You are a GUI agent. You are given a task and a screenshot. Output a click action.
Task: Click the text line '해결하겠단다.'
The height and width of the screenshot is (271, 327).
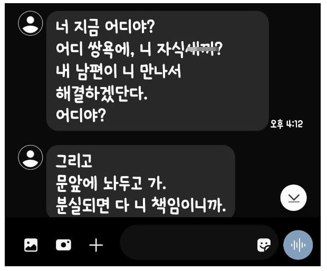(102, 94)
